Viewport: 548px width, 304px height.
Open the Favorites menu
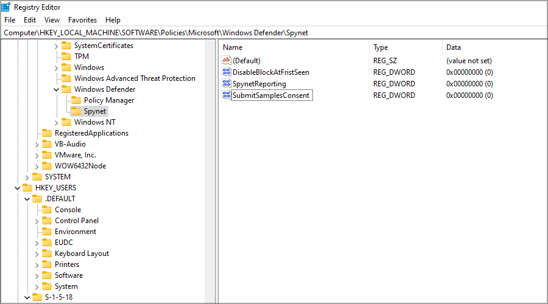point(82,20)
